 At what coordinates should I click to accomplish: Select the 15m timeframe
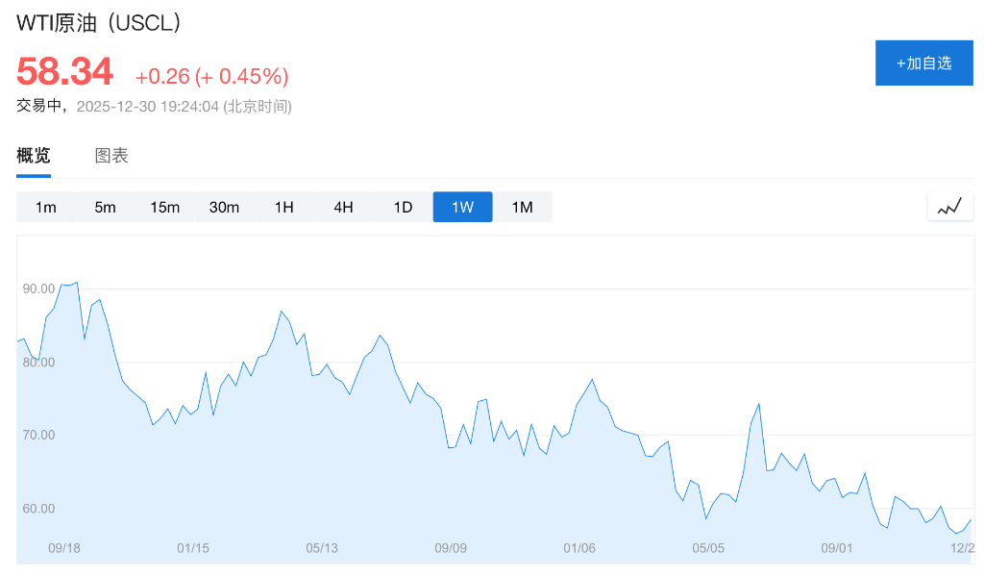tap(165, 207)
